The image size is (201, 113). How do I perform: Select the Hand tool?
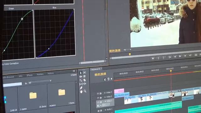81,92
